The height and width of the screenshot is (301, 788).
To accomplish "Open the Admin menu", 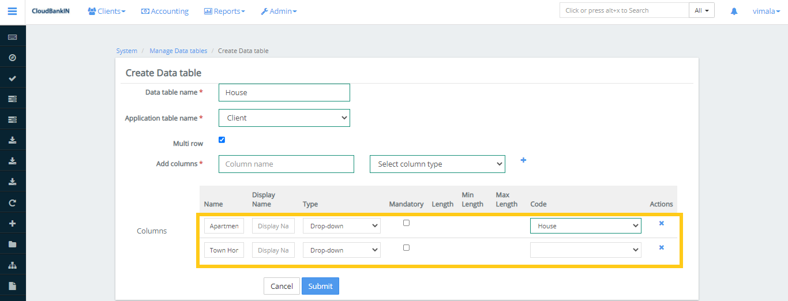I will click(x=279, y=11).
